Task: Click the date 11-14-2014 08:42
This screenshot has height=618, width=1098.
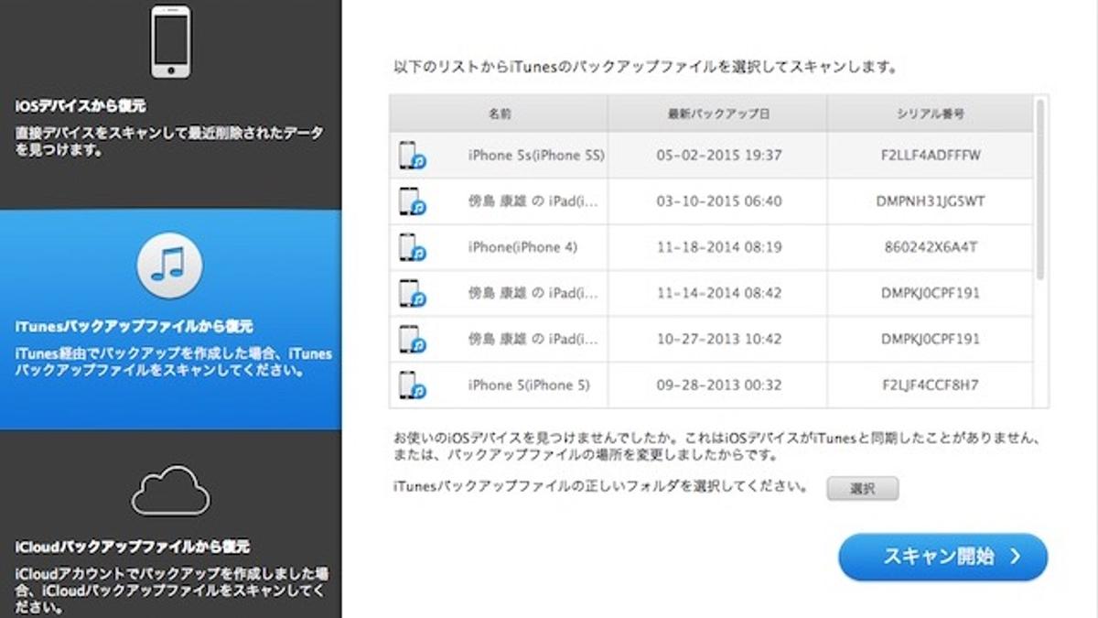Action: click(x=719, y=293)
